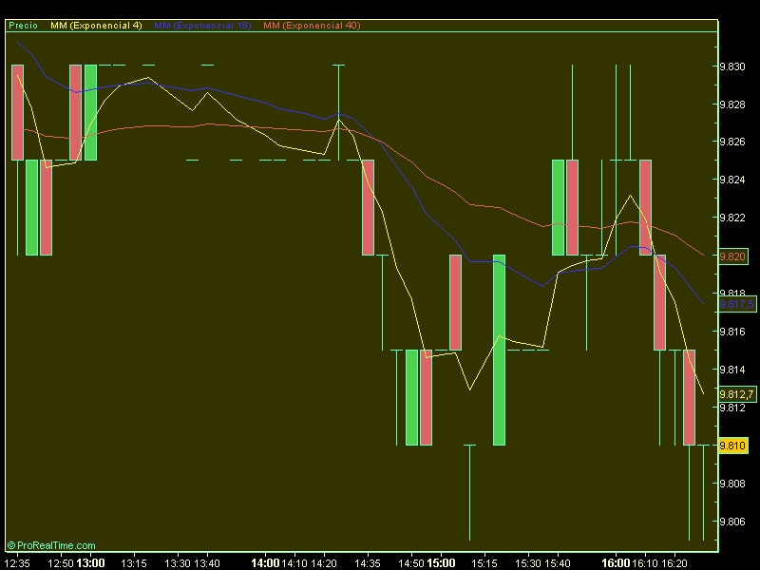
Task: Click the bold 13:00 time axis label
Action: [x=90, y=563]
